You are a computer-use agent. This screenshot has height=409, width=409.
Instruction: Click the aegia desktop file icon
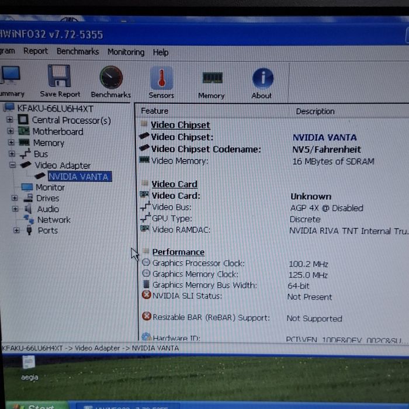coord(29,362)
